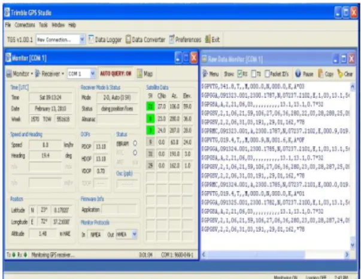This screenshot has height=279, width=361.
Task: Click the PDOP value 13.10
Action: pyautogui.click(x=101, y=147)
